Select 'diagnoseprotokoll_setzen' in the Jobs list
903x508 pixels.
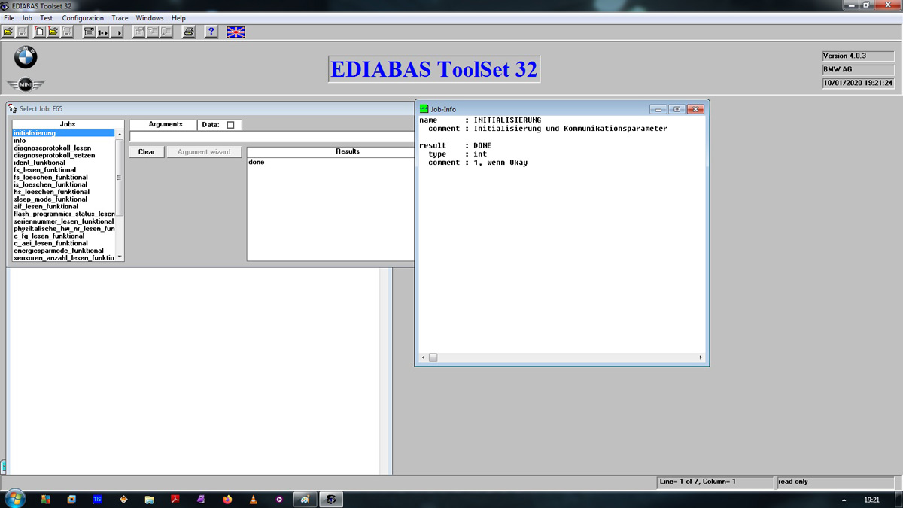[64, 155]
